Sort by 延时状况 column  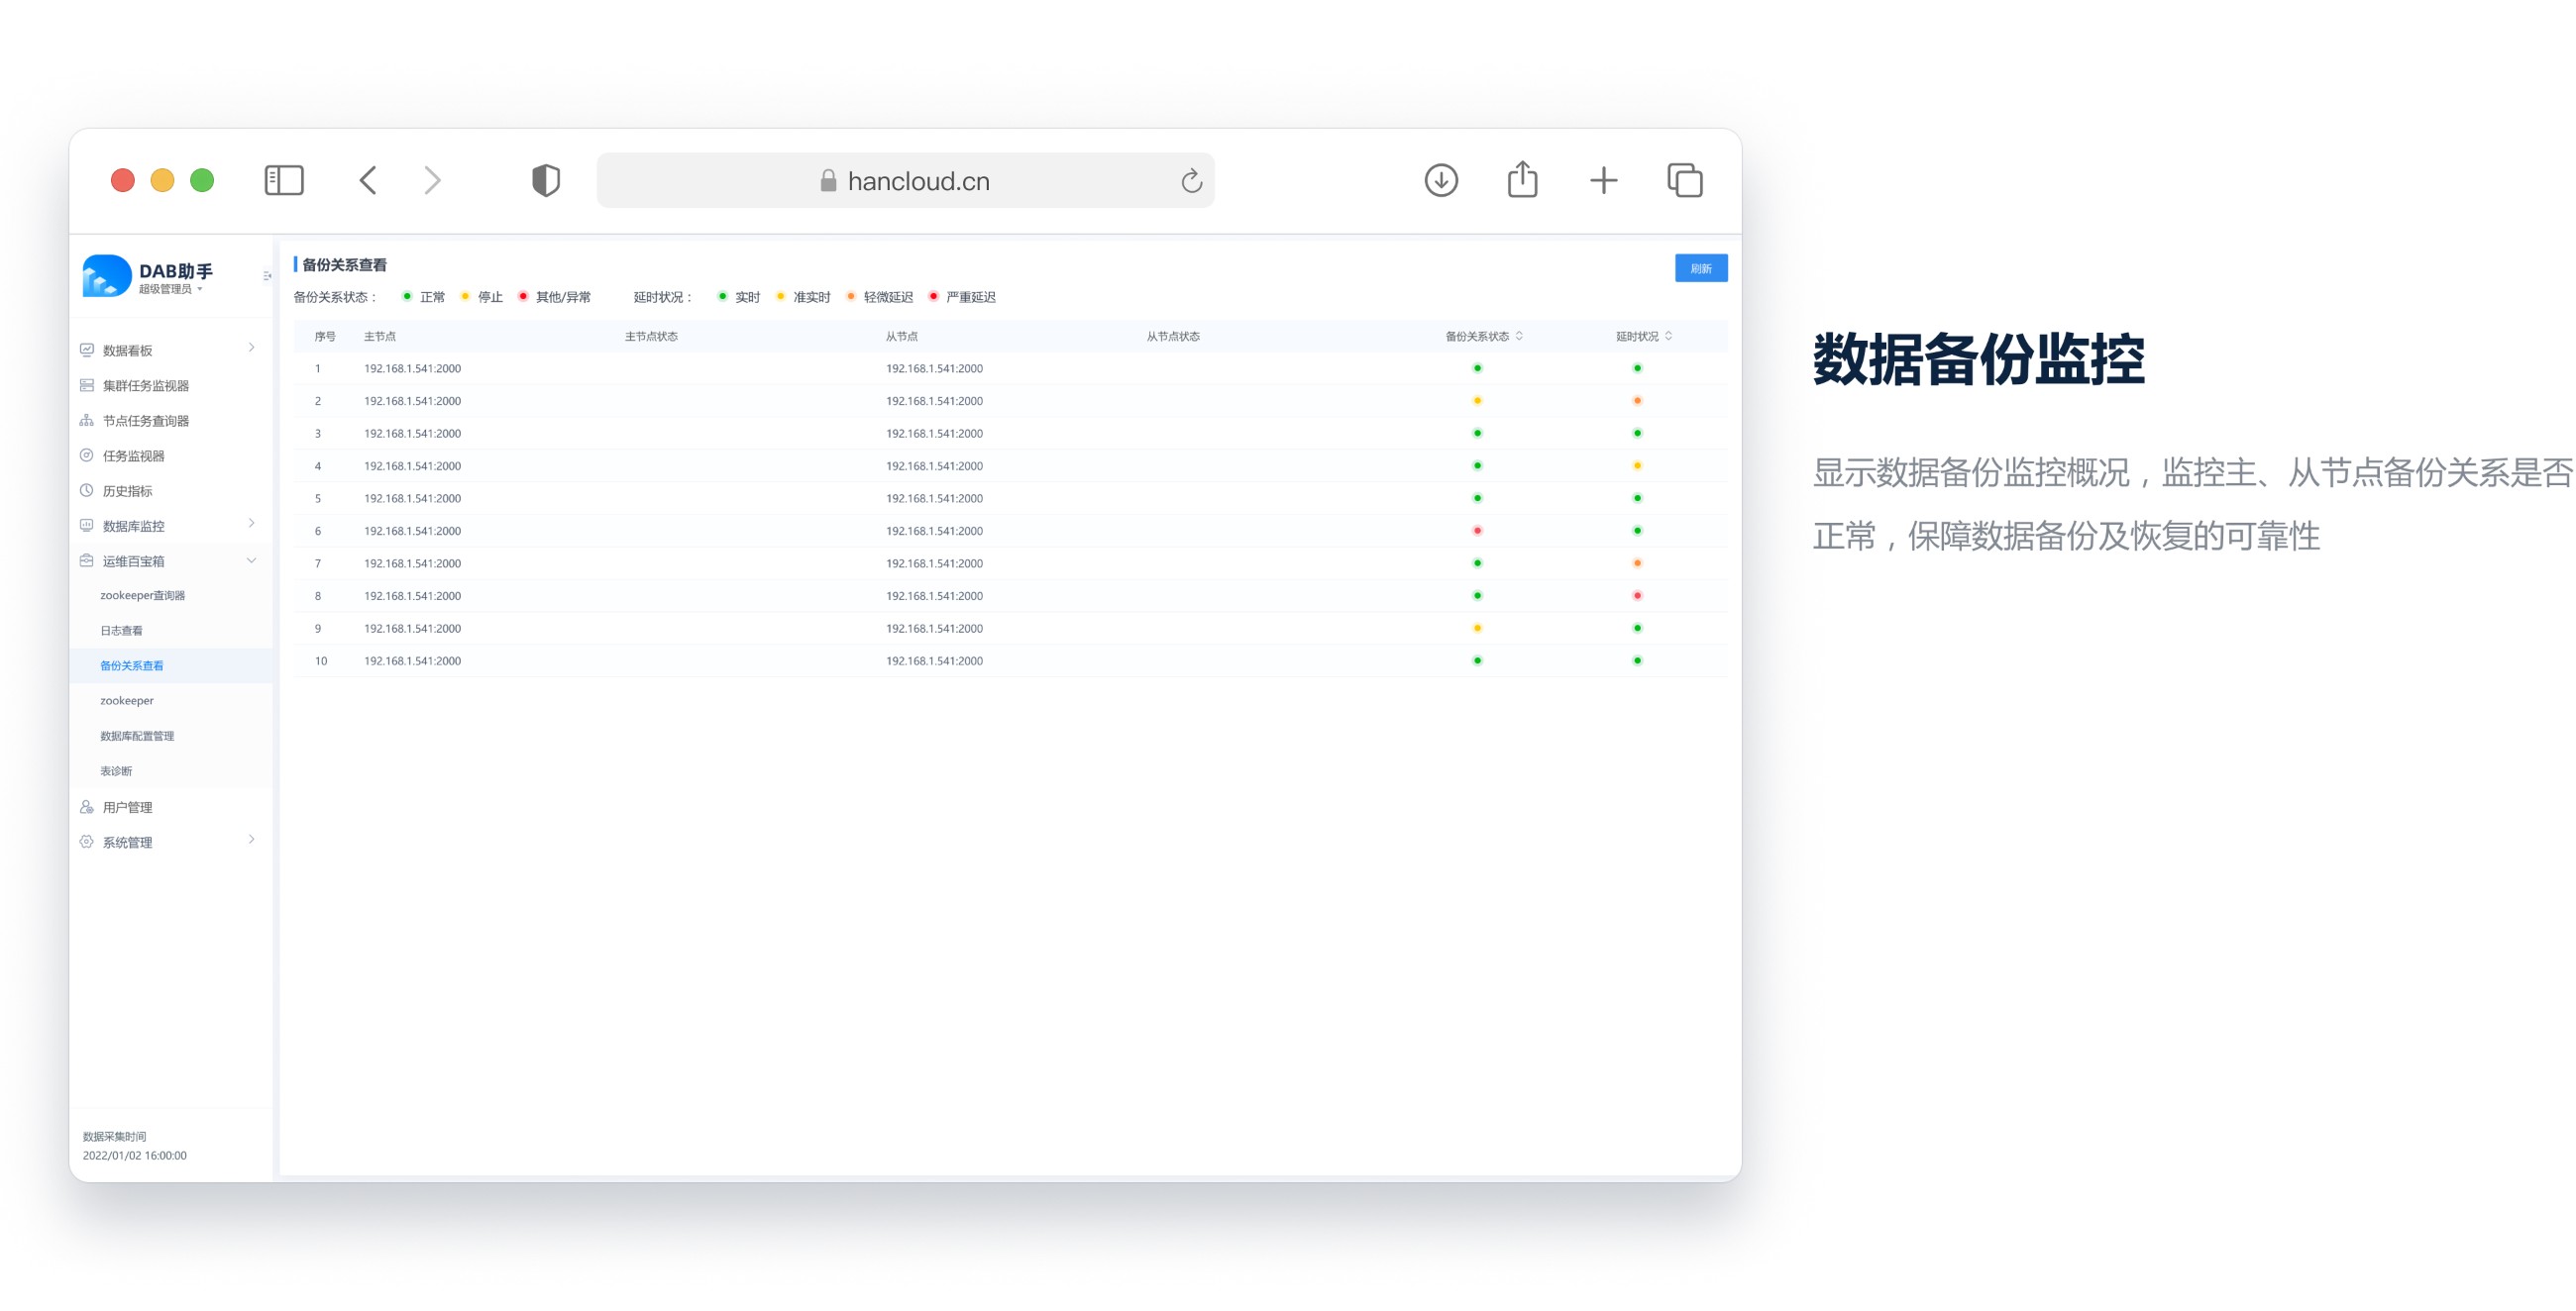1668,337
